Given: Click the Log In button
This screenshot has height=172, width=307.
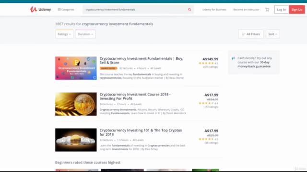Looking at the screenshot, I should 281,10.
